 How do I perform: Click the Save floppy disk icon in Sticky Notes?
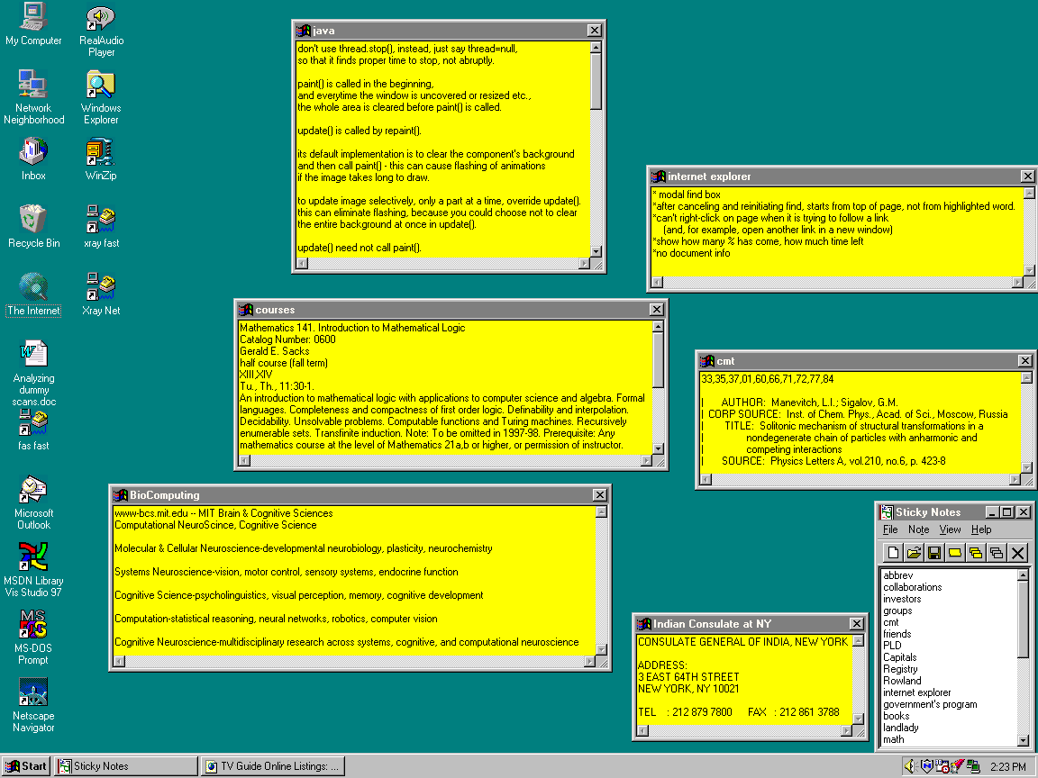(x=934, y=552)
